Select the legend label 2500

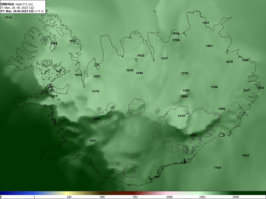click(x=235, y=197)
